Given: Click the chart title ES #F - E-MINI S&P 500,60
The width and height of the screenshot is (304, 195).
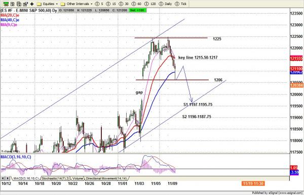Looking at the screenshot, I should coord(29,11).
